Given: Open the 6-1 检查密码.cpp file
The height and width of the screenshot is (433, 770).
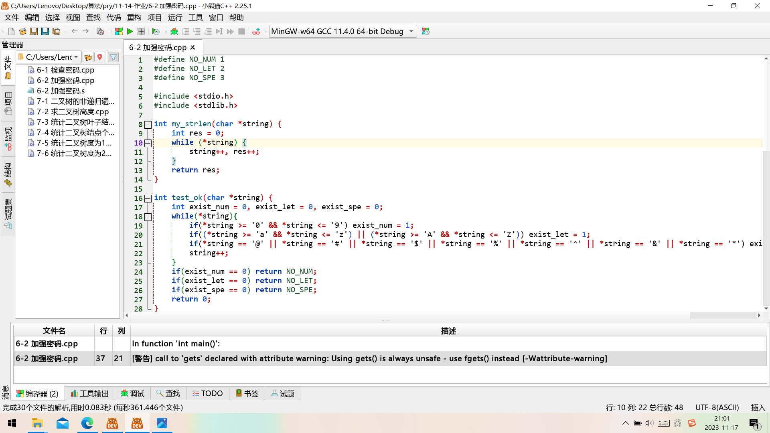Looking at the screenshot, I should pos(65,70).
